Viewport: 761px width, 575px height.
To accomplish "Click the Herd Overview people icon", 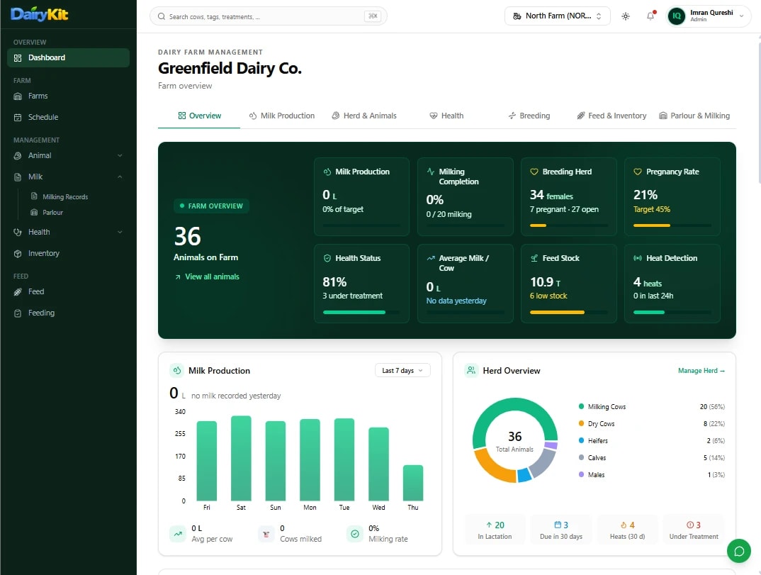I will [x=470, y=371].
